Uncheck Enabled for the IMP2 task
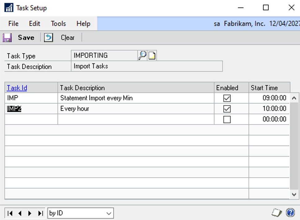Viewport: 300px width, 220px height. pos(227,109)
